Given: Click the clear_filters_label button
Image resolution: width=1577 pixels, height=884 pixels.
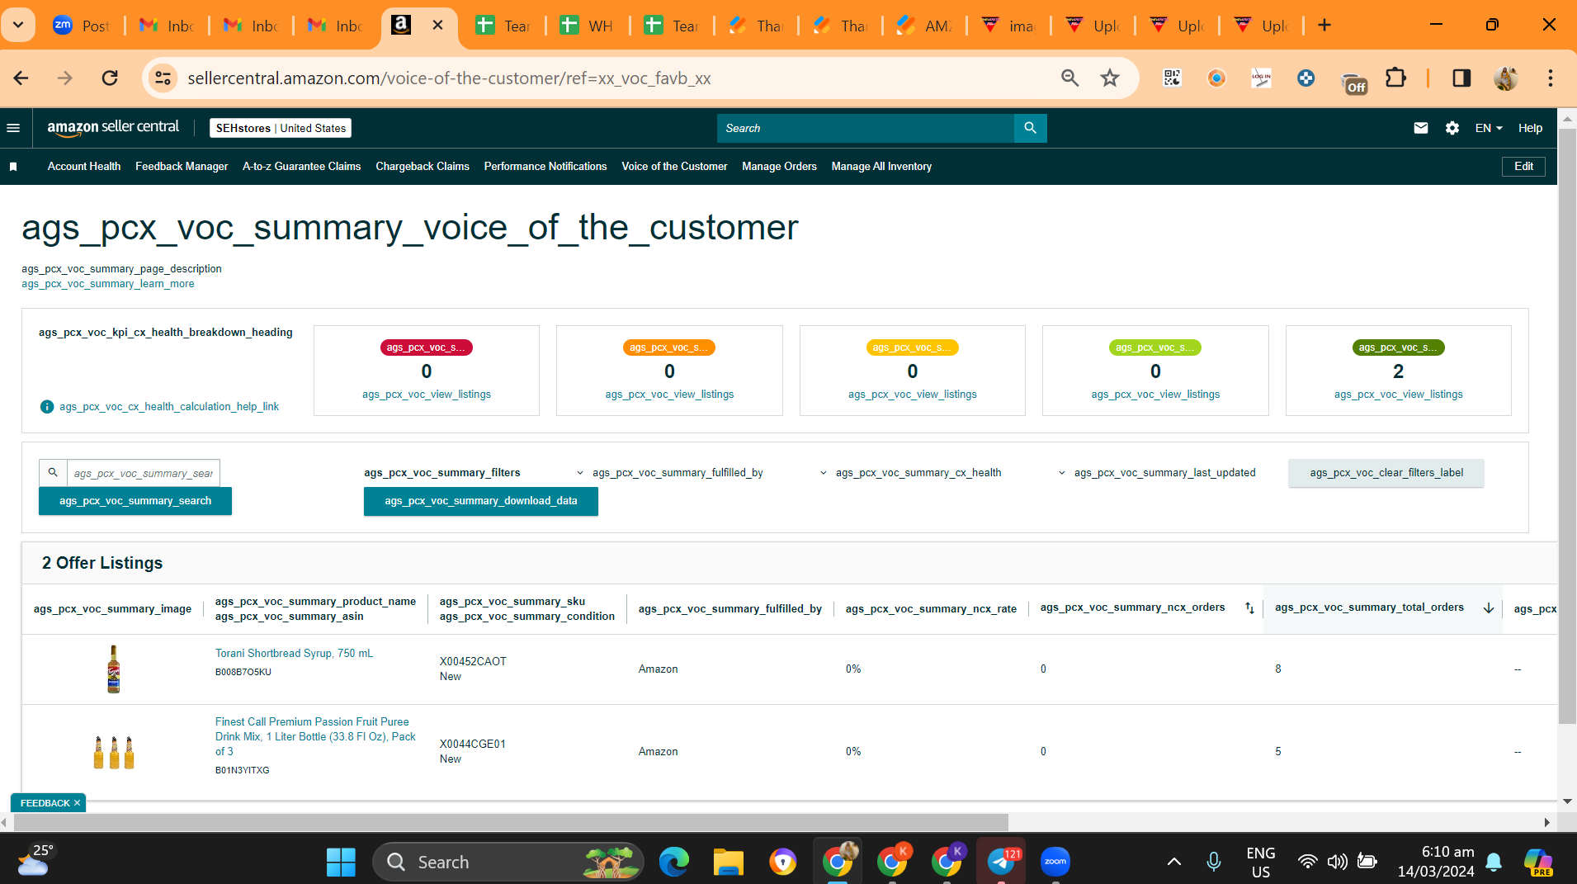Looking at the screenshot, I should [1386, 473].
